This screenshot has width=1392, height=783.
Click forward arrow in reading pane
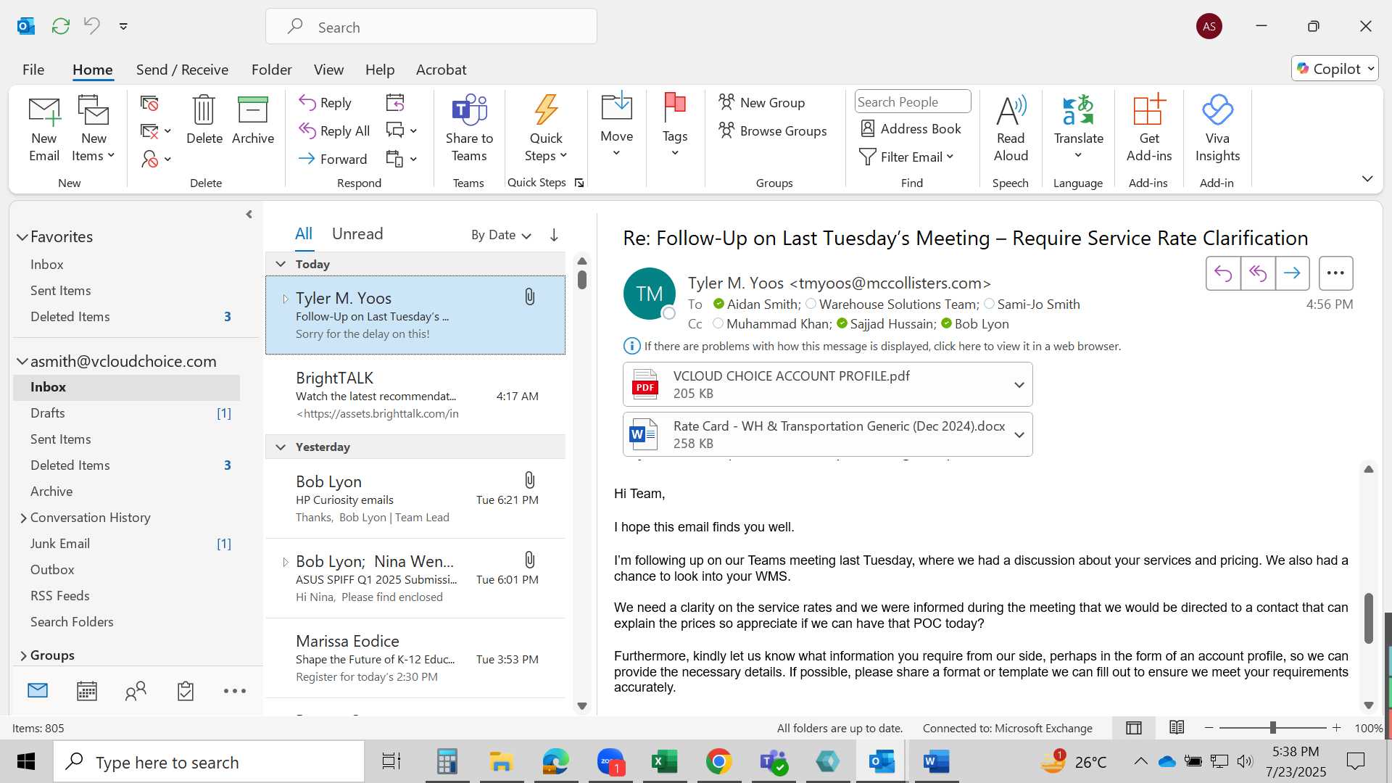pyautogui.click(x=1292, y=273)
